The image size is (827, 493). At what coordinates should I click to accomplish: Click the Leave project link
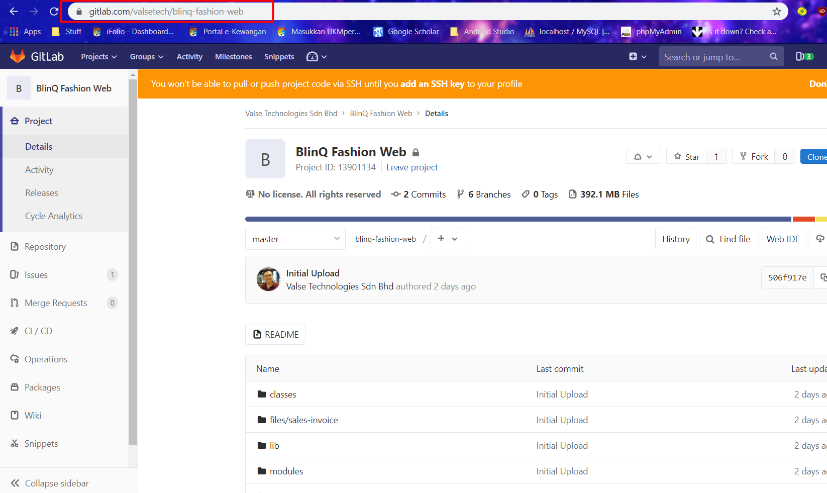[x=411, y=167]
